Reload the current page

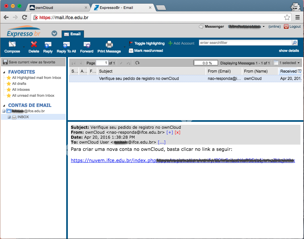(x=25, y=17)
